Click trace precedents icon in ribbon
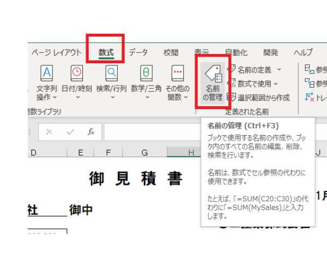Image resolution: width=327 pixels, height=253 pixels. coord(310,69)
